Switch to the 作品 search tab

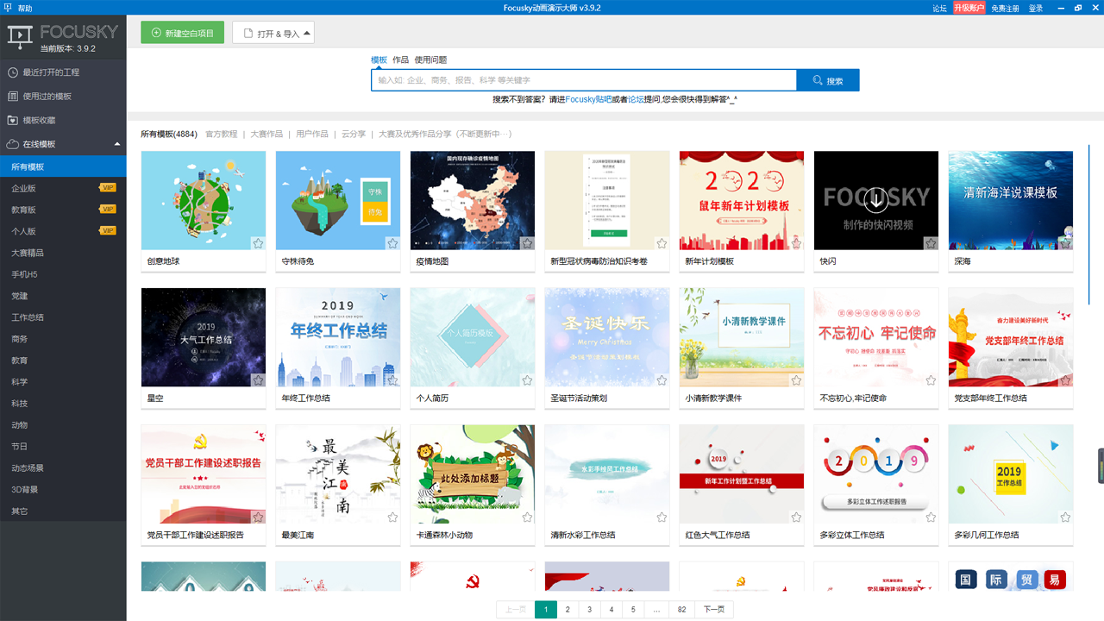click(x=400, y=60)
